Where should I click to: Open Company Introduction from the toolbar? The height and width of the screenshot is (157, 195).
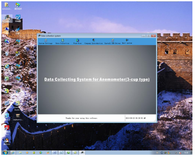pos(93,41)
